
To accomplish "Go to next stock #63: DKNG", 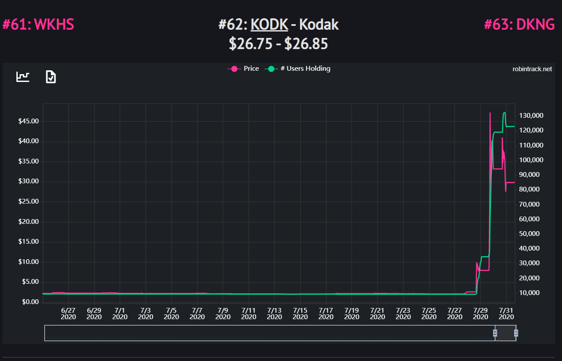I will click(519, 25).
